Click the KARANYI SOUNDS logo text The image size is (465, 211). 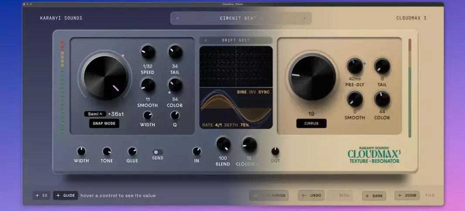pyautogui.click(x=61, y=18)
